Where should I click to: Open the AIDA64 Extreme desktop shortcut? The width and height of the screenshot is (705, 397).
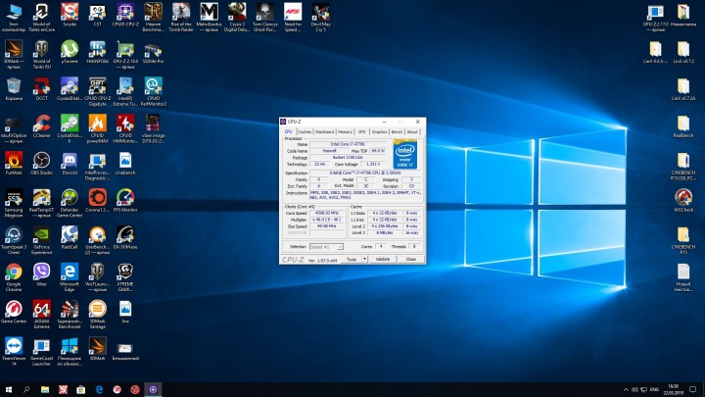tap(41, 315)
